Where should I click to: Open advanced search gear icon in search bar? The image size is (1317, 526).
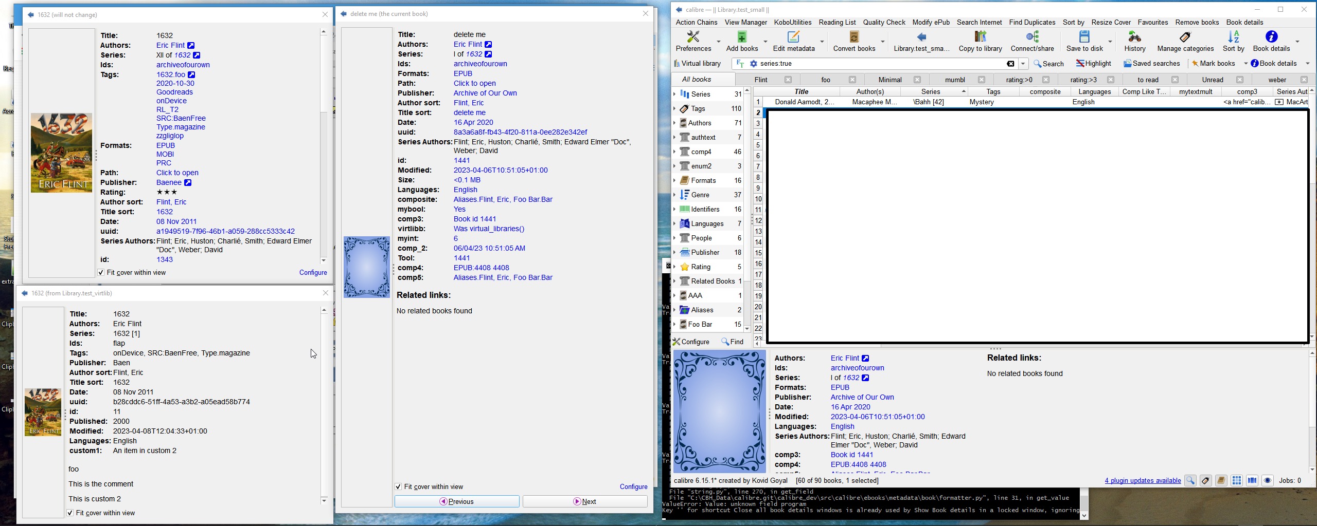click(x=753, y=64)
